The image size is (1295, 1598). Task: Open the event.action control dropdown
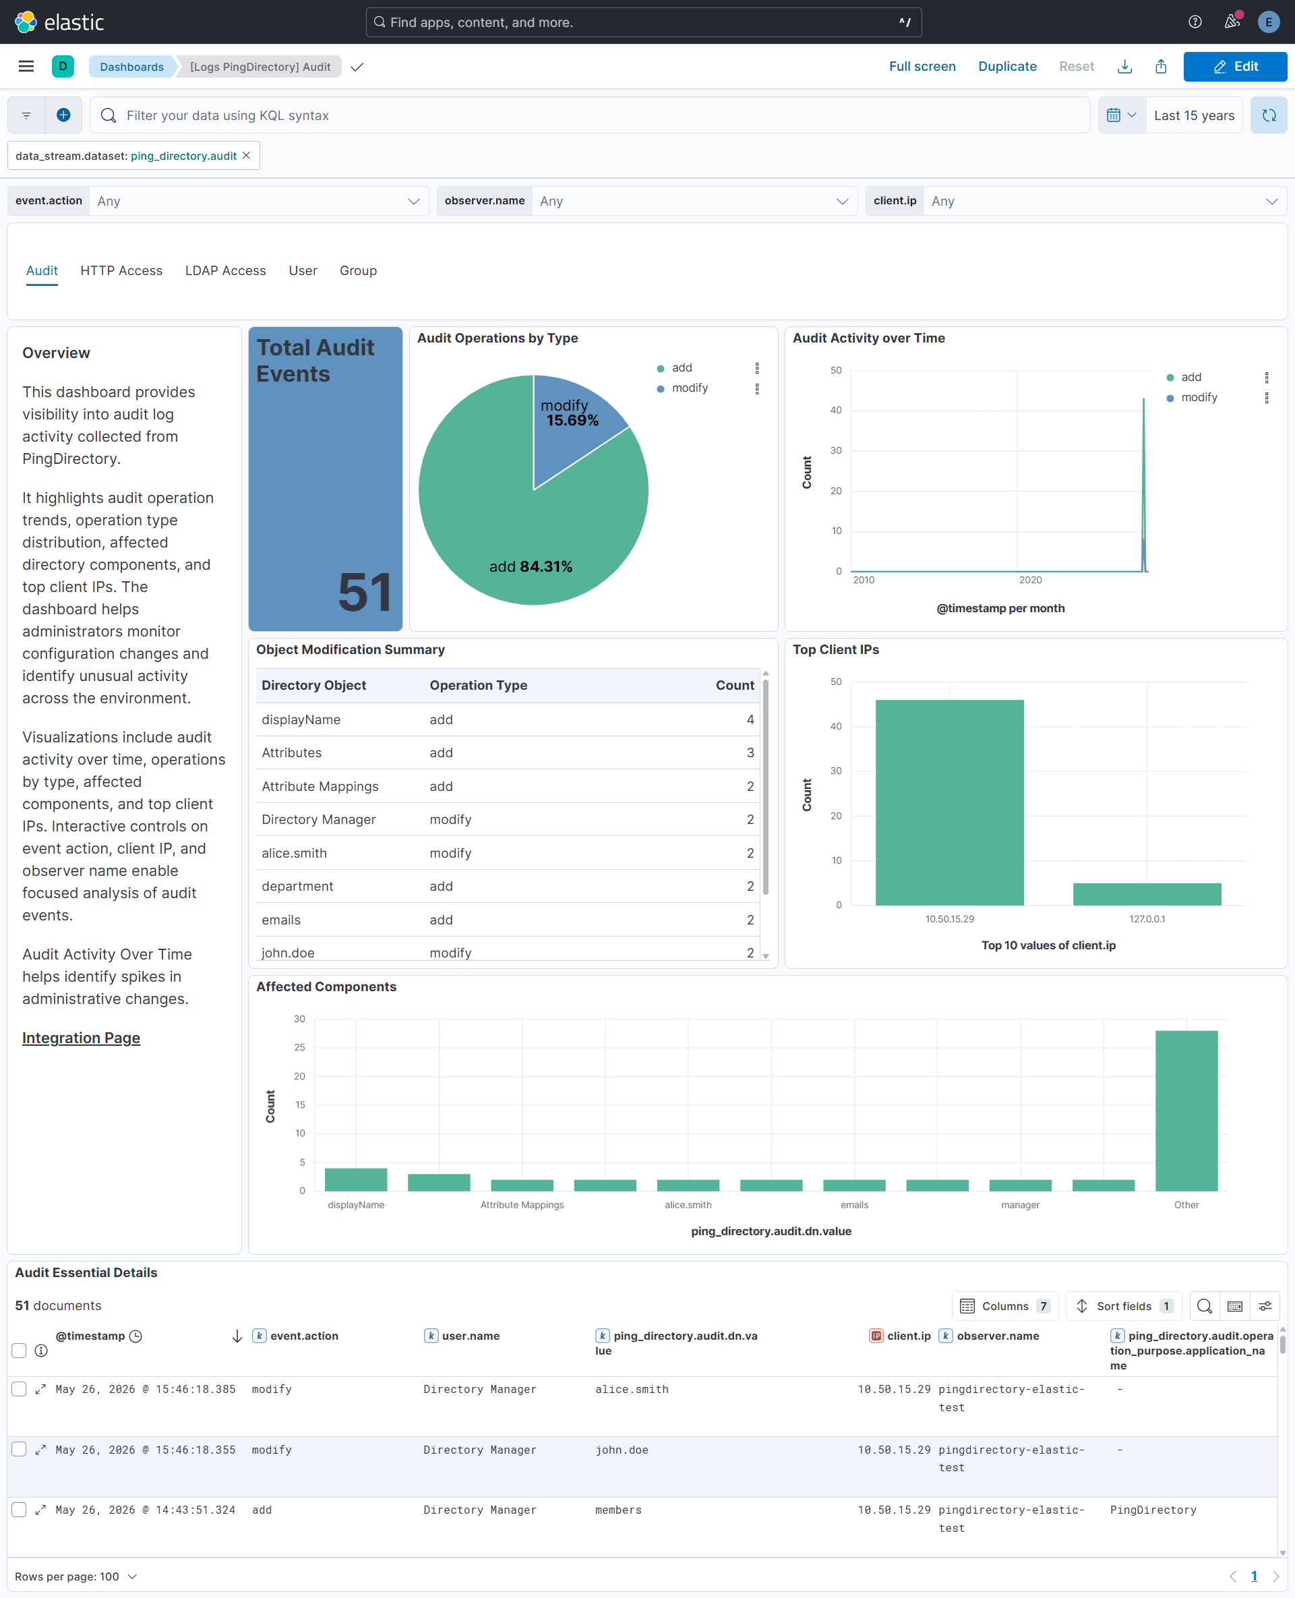point(258,201)
